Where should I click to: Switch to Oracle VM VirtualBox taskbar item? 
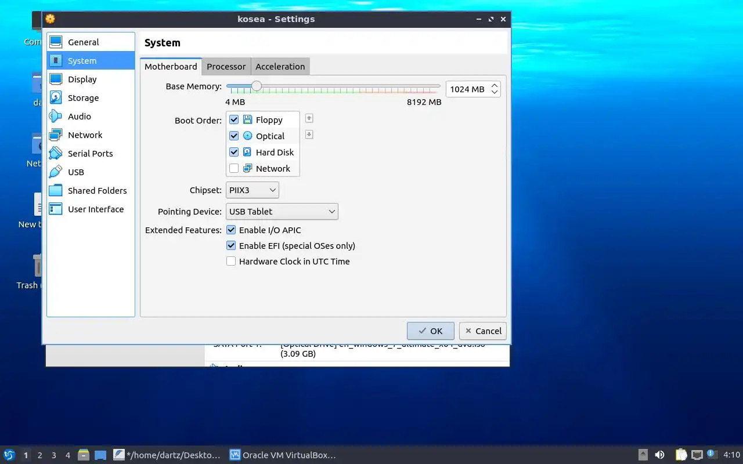[x=283, y=455]
